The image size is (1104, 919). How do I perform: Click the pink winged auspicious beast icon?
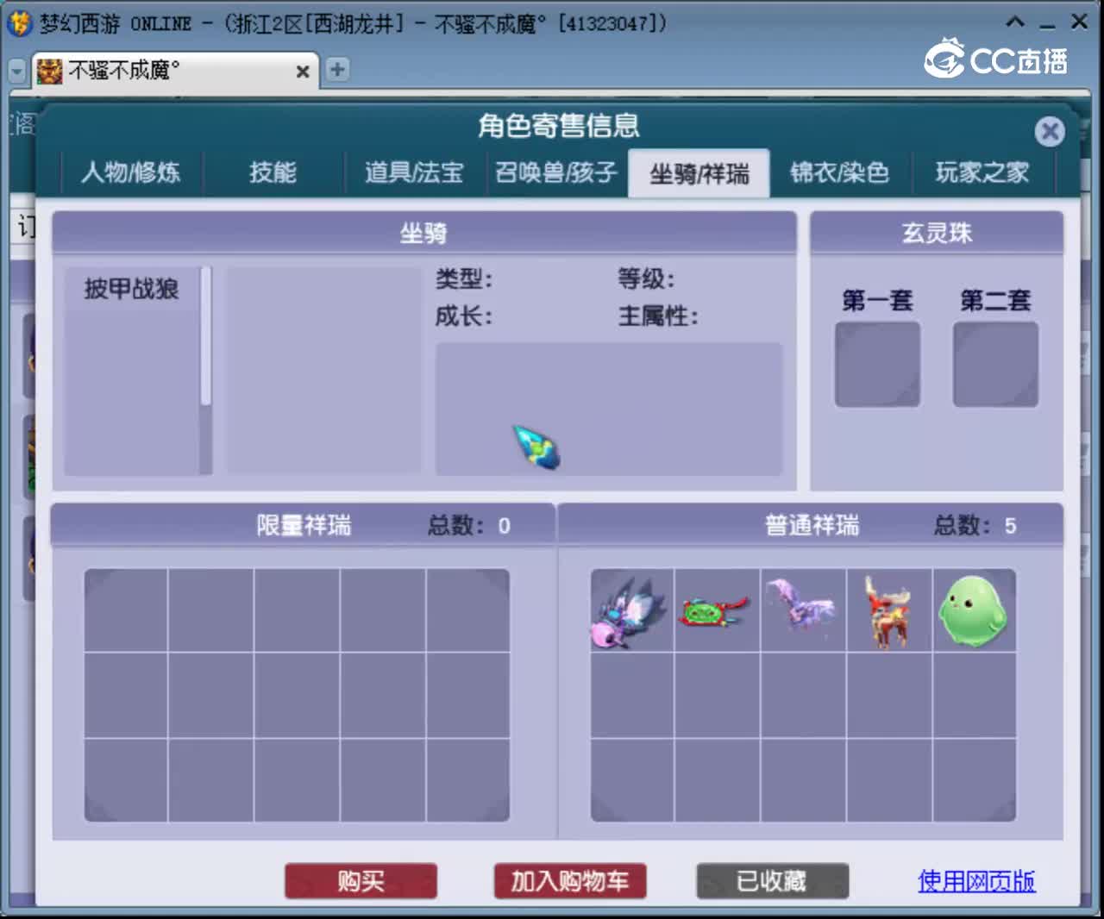[x=631, y=610]
